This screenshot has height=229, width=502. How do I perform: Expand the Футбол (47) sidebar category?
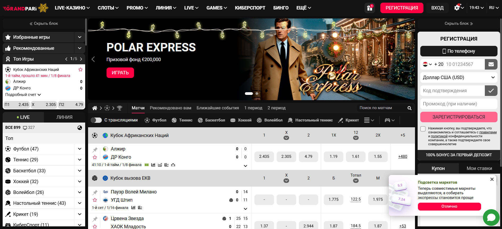(80, 149)
